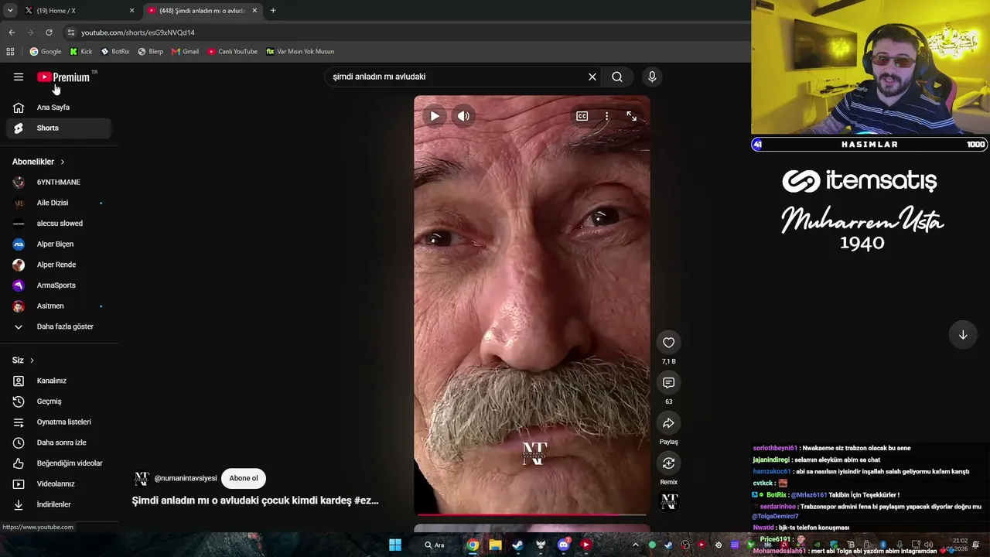Open the BotRix bookmark
This screenshot has height=557, width=990.
pos(115,52)
